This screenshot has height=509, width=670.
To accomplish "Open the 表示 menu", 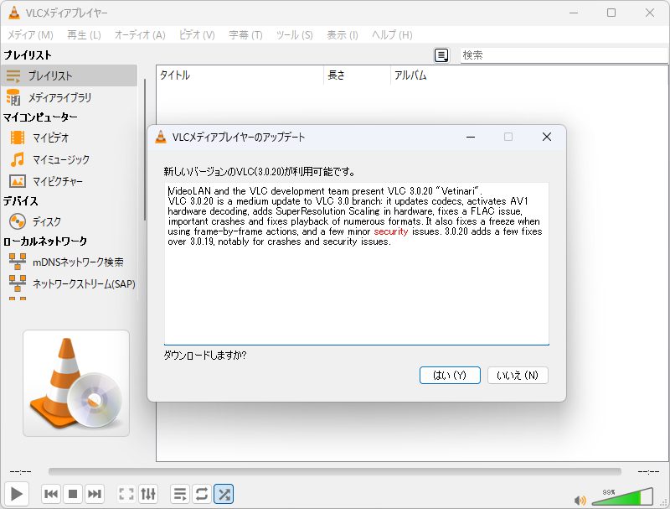I will tap(339, 35).
